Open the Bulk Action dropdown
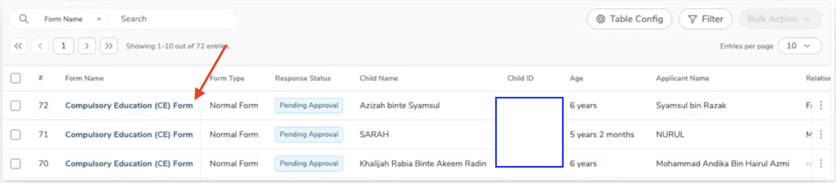Viewport: 836px width, 183px height. coord(779,19)
